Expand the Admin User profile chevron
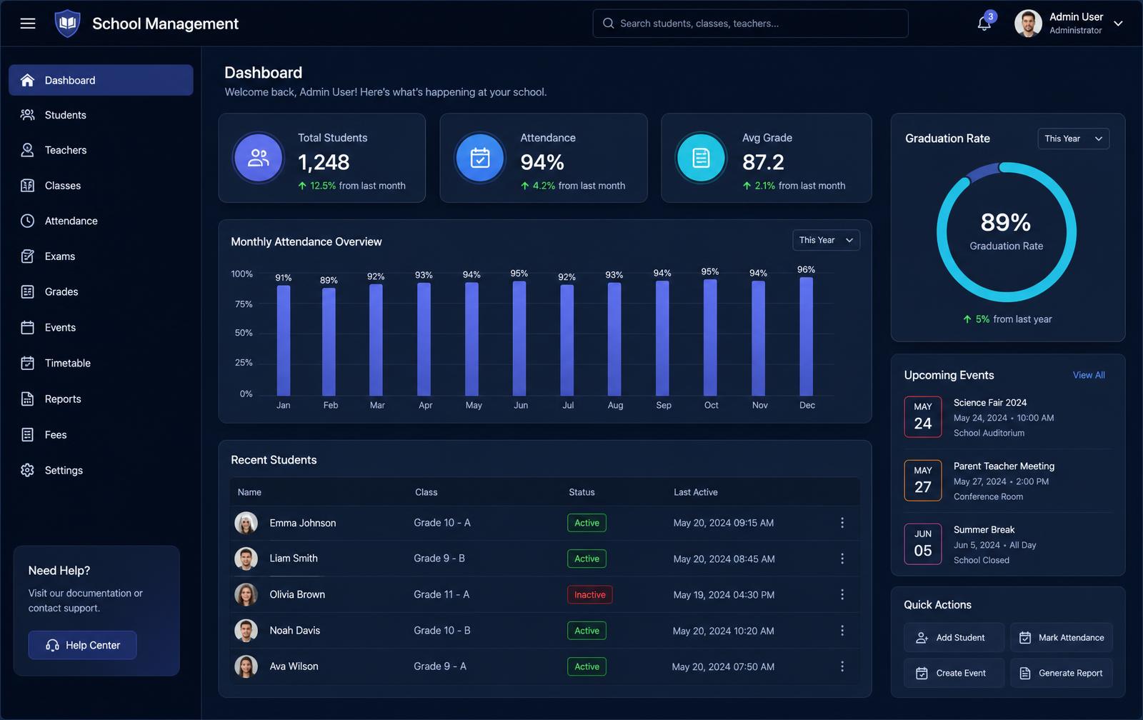Viewport: 1143px width, 720px height. [x=1119, y=24]
